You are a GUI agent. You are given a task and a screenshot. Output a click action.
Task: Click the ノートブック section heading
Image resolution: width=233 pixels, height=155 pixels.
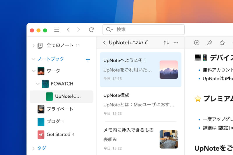tap(51, 59)
